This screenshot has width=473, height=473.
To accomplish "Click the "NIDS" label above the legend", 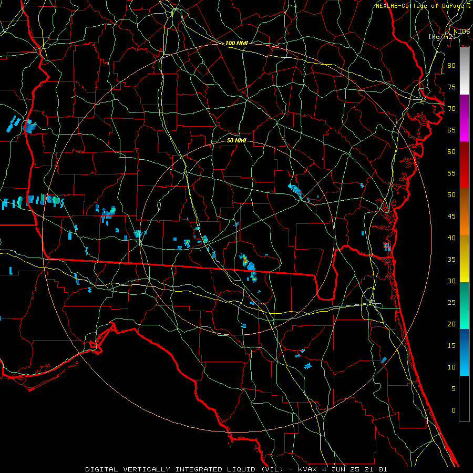I will tap(461, 32).
